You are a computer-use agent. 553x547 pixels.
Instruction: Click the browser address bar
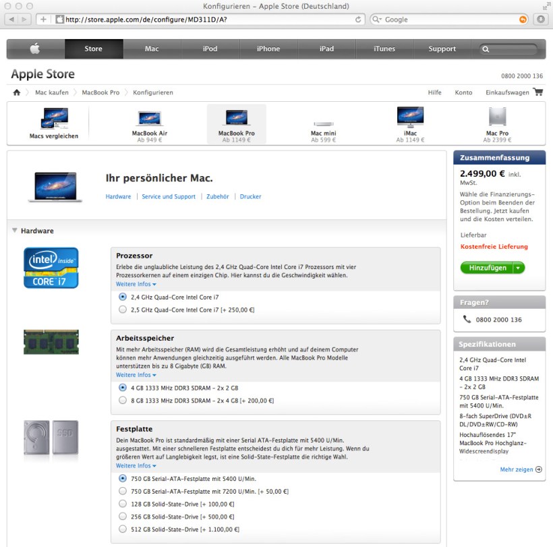(x=202, y=20)
